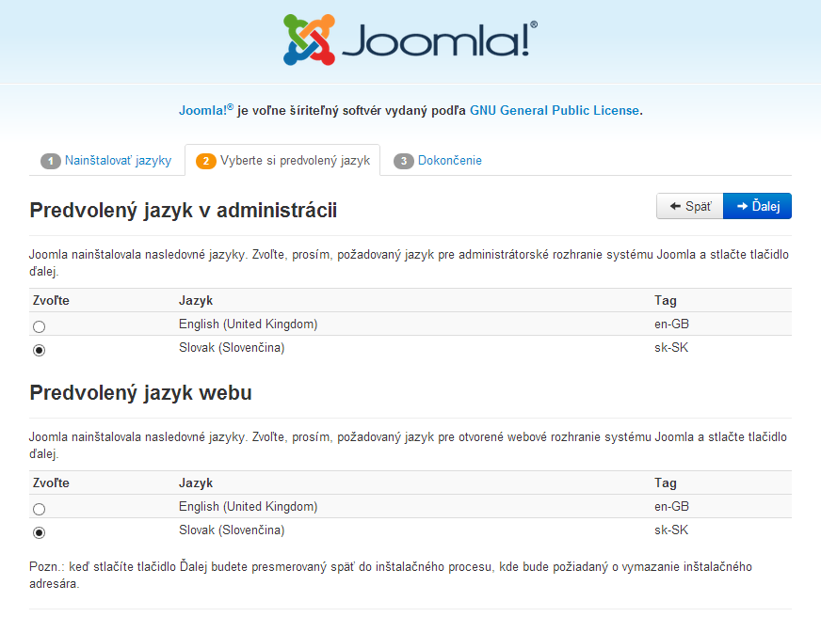Click Slovak (Slovenčina) under website language

[232, 530]
